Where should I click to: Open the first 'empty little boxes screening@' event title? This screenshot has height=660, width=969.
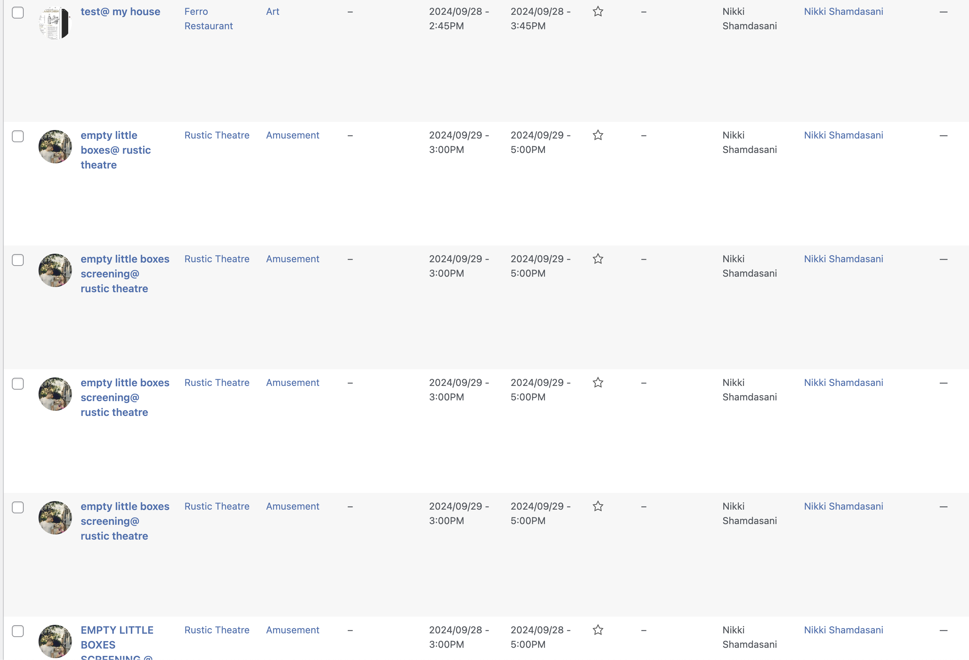(x=125, y=274)
